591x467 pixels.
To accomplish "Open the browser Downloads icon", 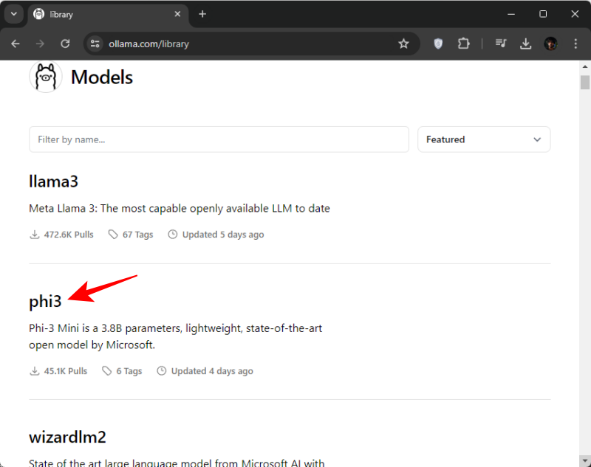I will [525, 44].
